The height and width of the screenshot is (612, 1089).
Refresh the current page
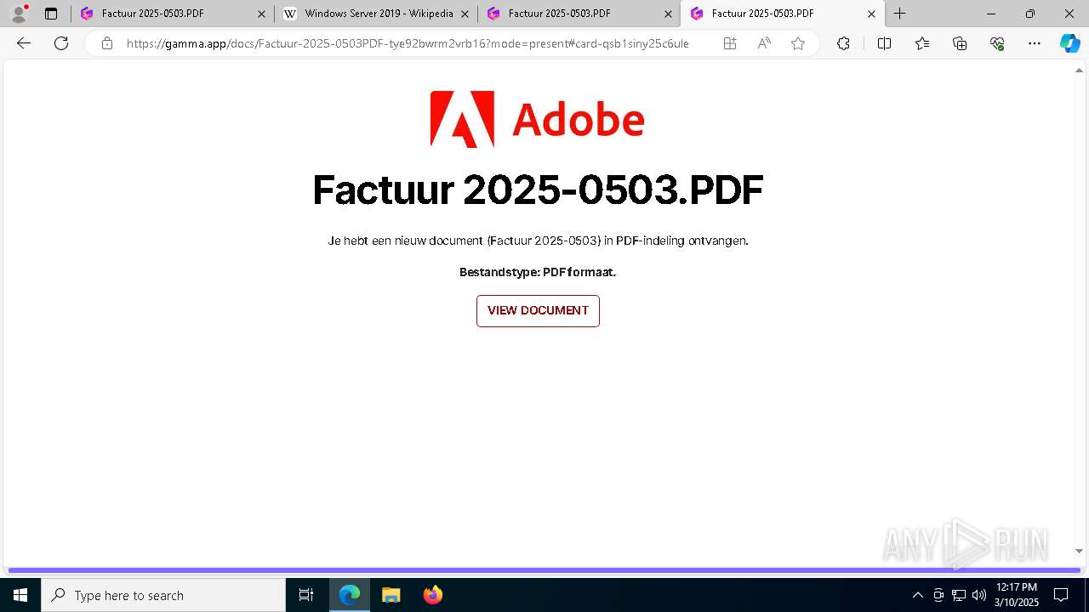coord(61,43)
